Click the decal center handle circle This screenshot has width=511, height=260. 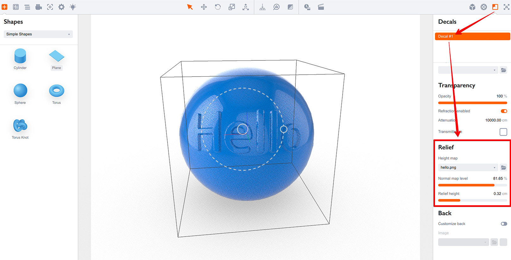click(243, 129)
